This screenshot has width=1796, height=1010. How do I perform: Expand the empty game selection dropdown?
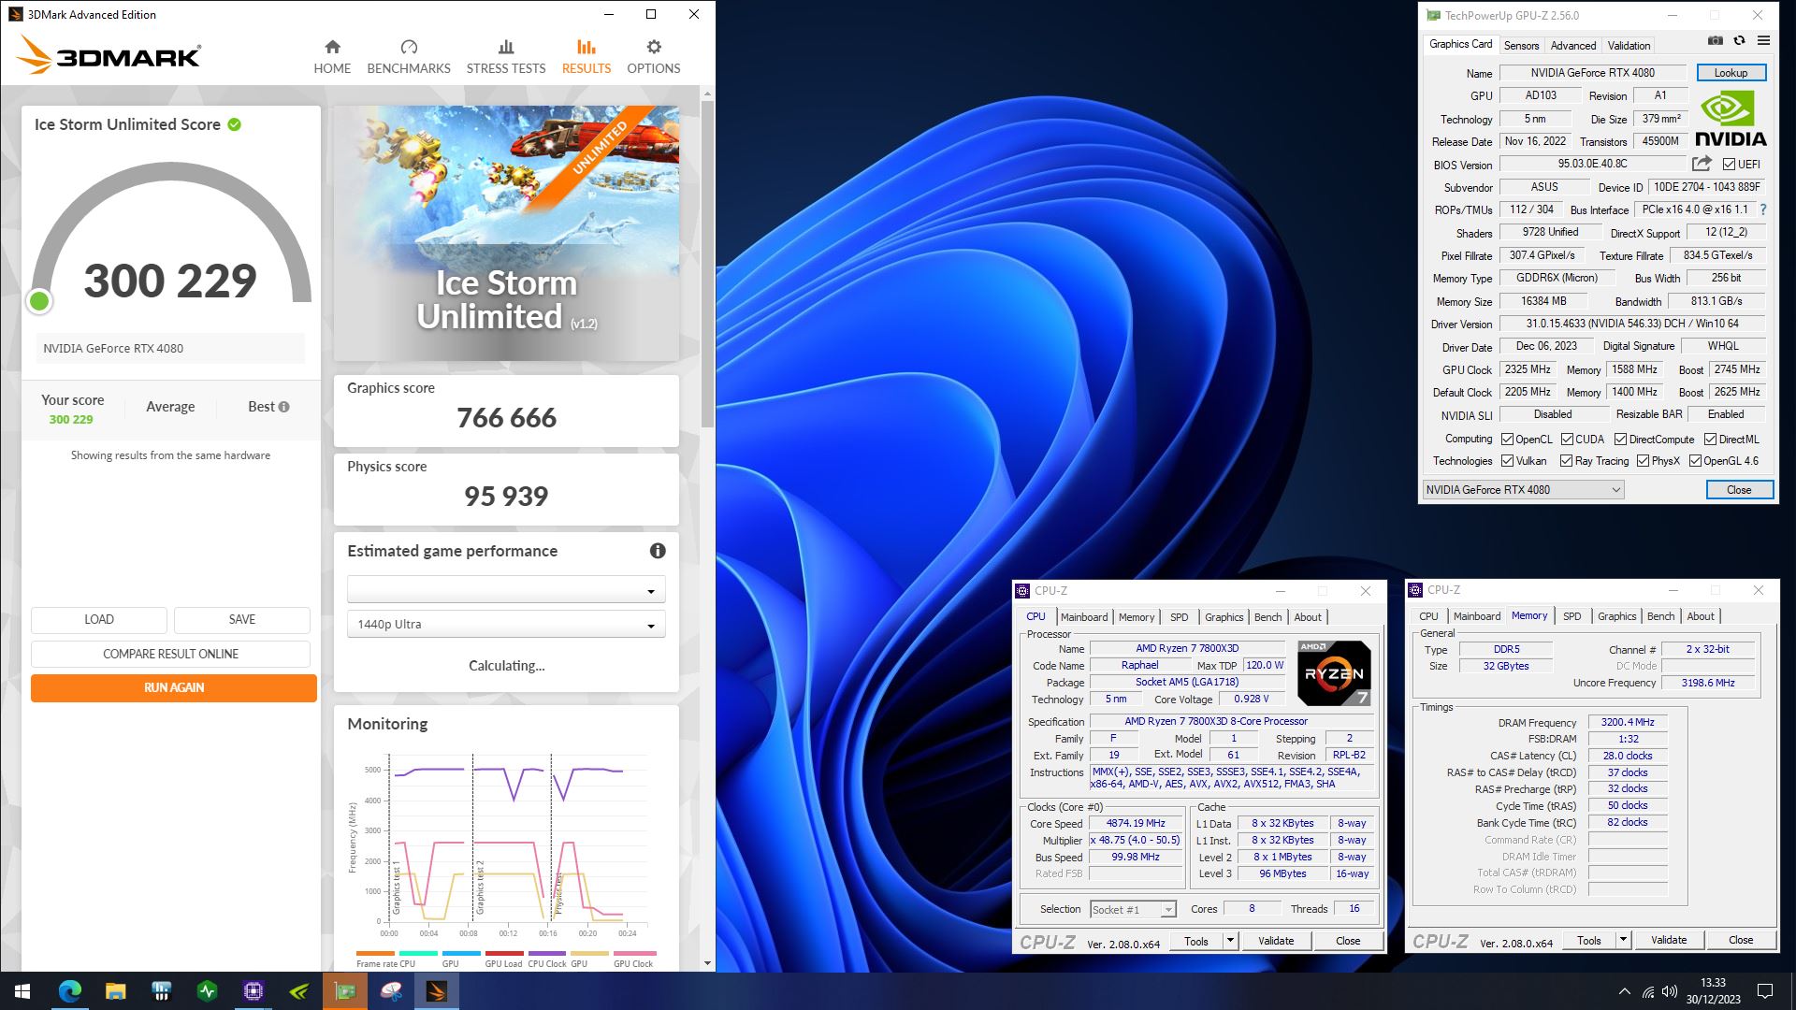click(506, 589)
